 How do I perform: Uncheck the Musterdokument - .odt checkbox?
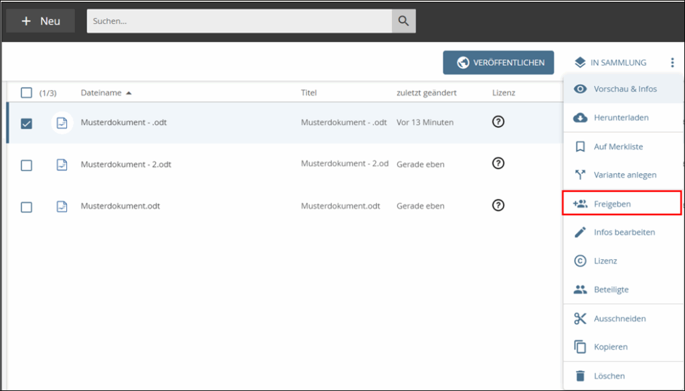(27, 123)
